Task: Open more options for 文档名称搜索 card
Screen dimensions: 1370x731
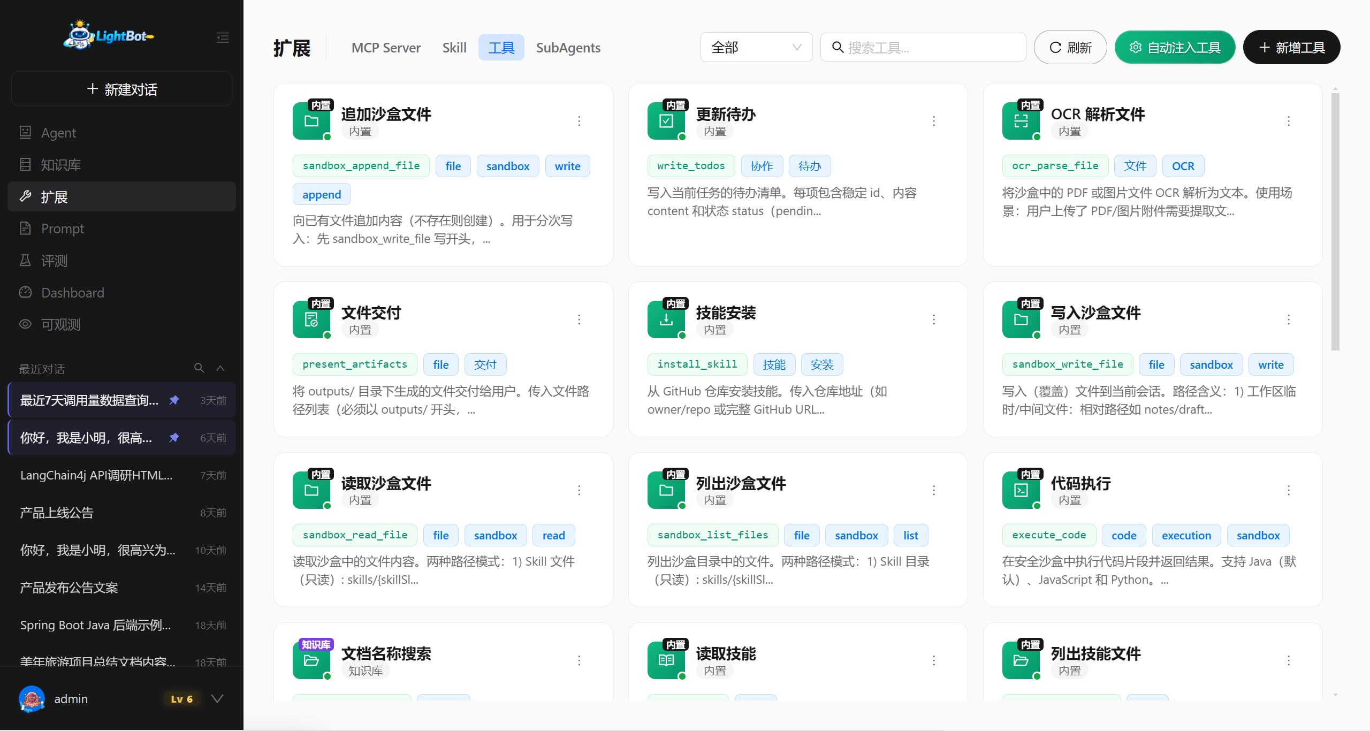Action: click(579, 660)
